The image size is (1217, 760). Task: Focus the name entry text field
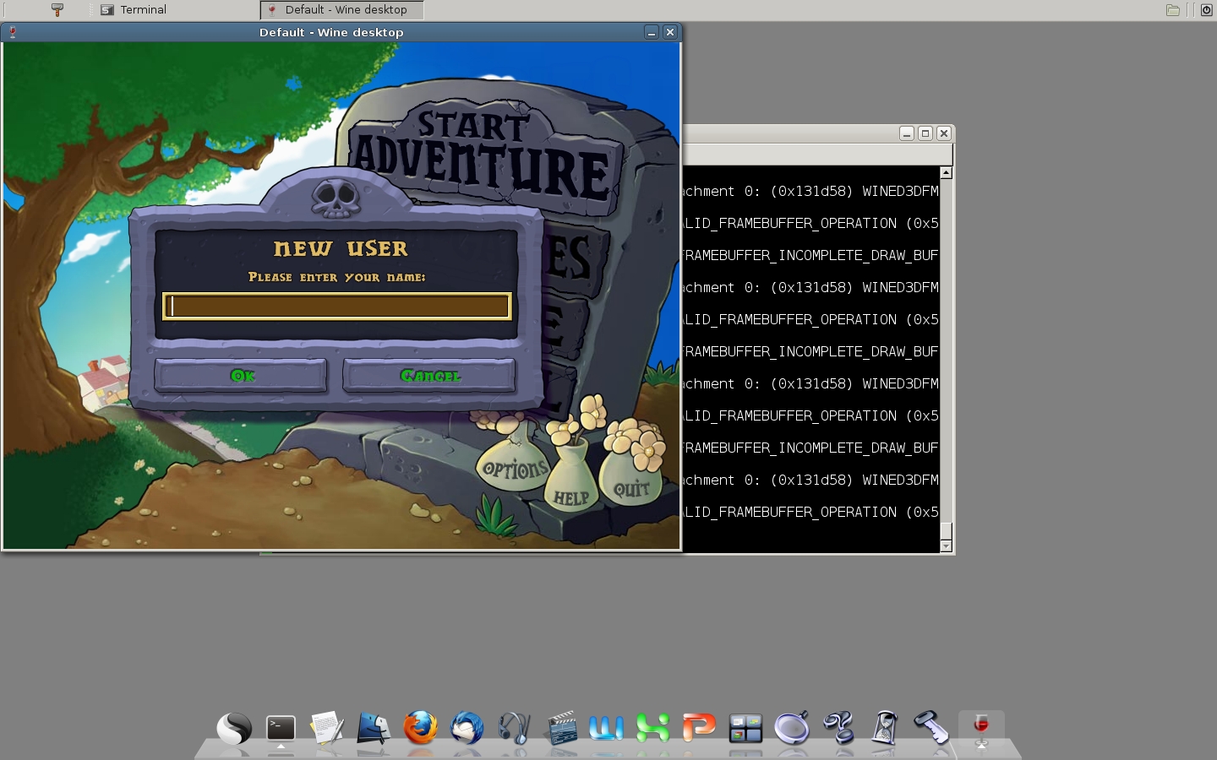(x=336, y=306)
